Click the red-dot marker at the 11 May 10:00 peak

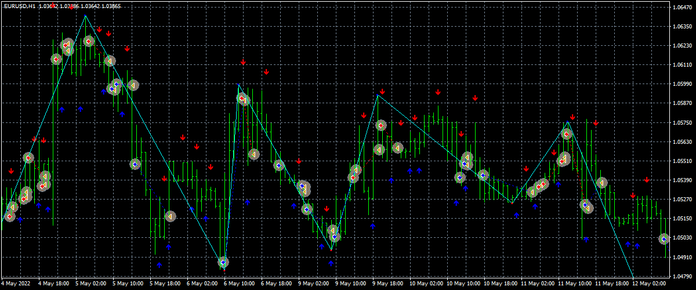click(567, 134)
